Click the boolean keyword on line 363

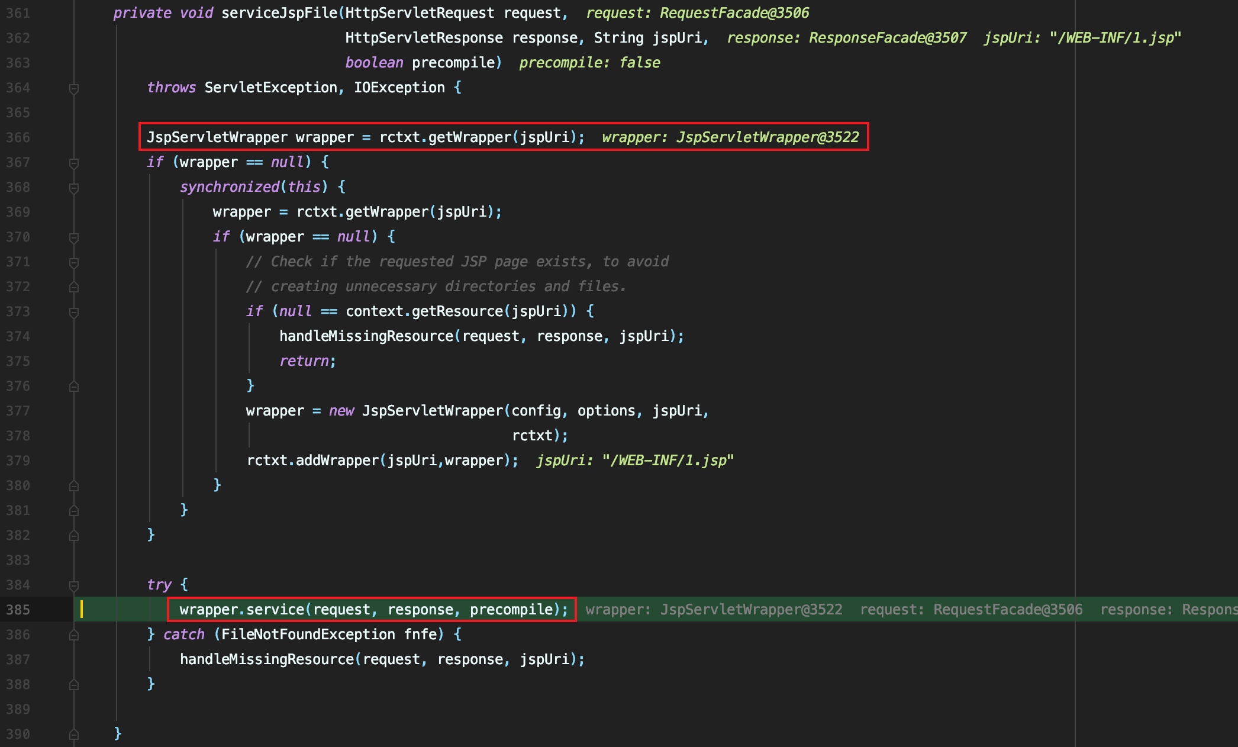click(375, 63)
